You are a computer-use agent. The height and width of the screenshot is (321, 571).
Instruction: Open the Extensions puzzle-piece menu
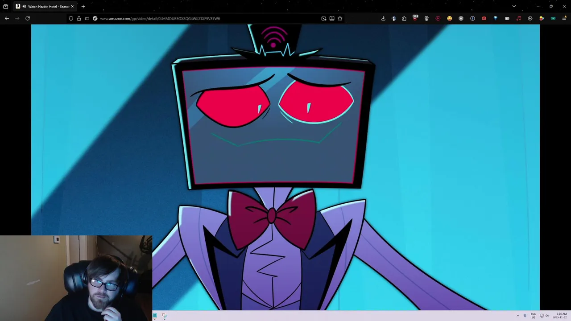point(404,18)
